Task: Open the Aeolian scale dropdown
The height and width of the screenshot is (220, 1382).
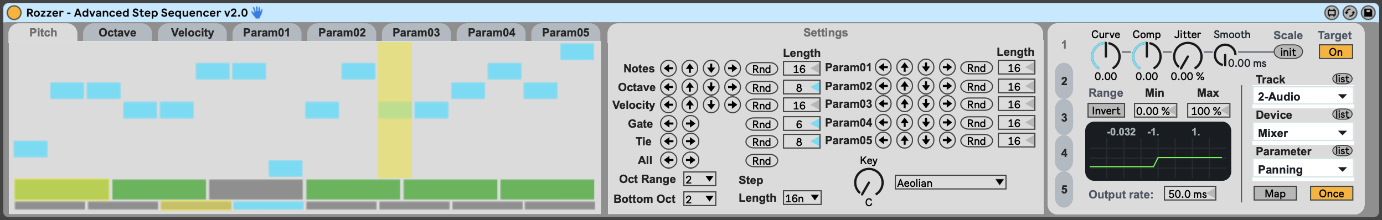Action: pos(950,182)
